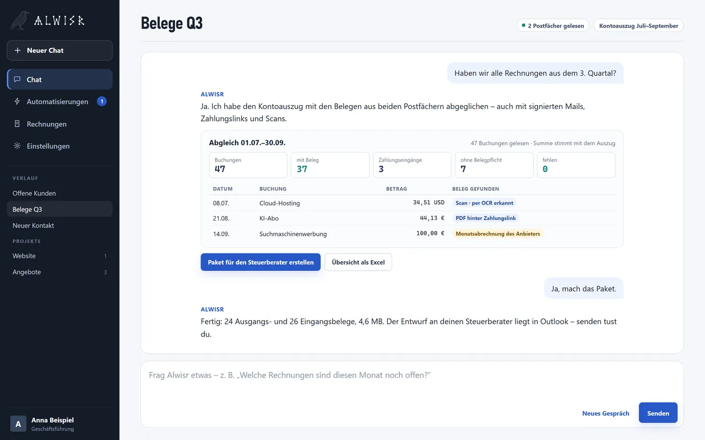Click the amount 34,51 USD
This screenshot has height=440, width=705.
[429, 203]
